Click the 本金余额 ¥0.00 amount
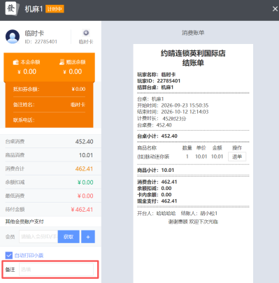This screenshot has width=279, height=283. pos(27,71)
